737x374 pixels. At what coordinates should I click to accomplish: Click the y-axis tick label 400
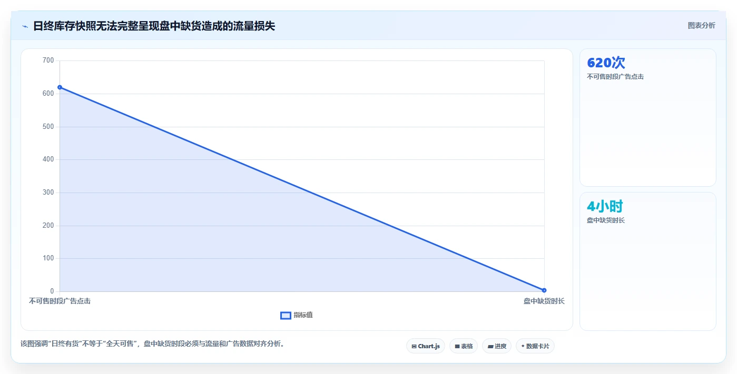click(x=48, y=159)
